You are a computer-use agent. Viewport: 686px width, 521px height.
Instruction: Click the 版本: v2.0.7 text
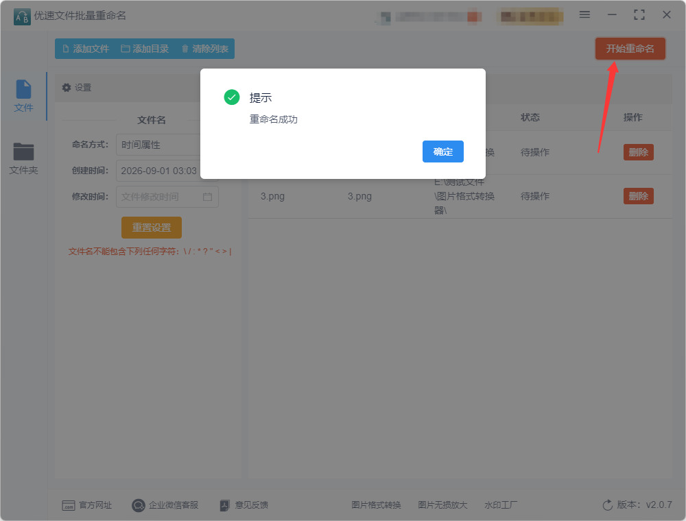point(644,505)
